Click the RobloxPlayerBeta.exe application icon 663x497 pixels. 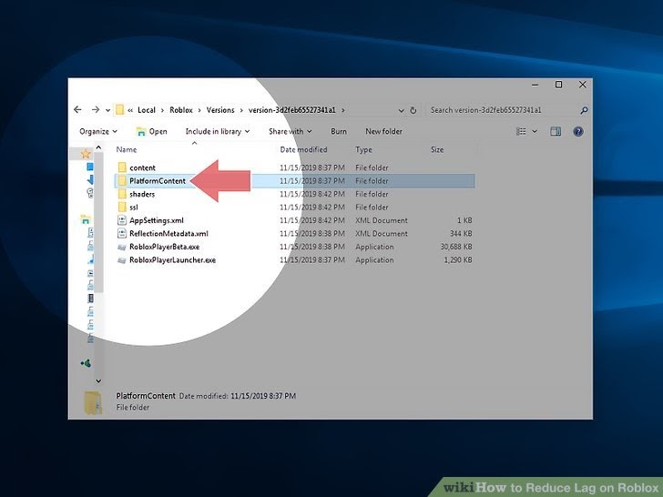(122, 247)
